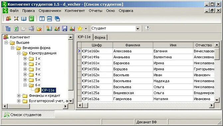
Task: Open the Справочники menu
Action: [50, 11]
